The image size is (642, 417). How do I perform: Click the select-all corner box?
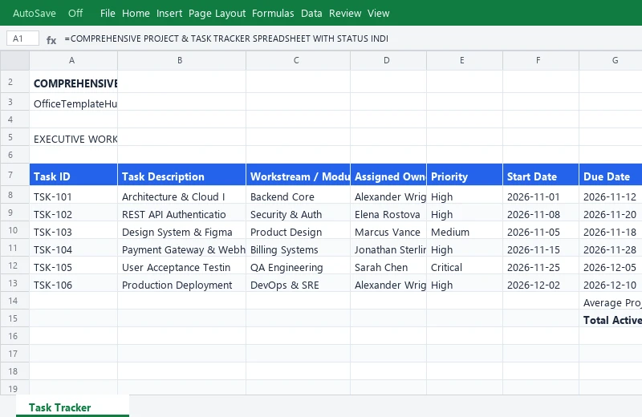pos(14,61)
